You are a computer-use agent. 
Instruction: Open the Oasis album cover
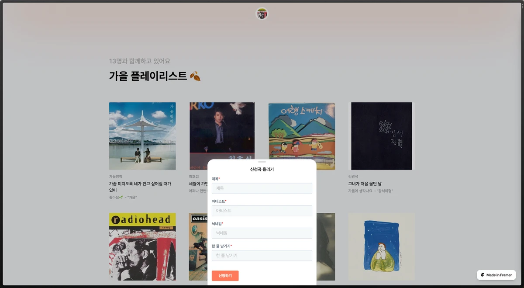(x=198, y=246)
